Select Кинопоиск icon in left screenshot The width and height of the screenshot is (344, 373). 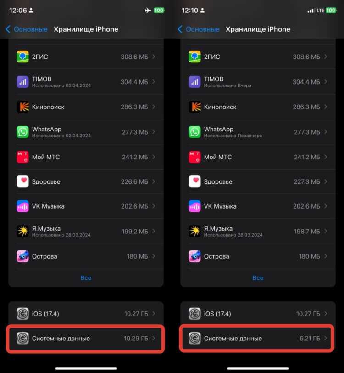pyautogui.click(x=22, y=107)
